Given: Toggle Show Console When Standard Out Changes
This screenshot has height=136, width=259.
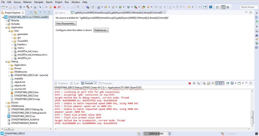Looking at the screenshot, I should 217,83.
